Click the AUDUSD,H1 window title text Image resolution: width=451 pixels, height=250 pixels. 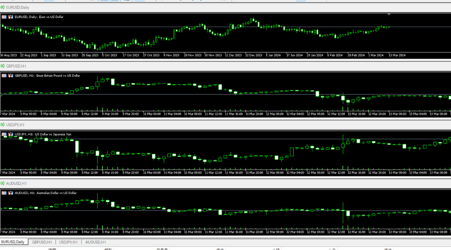click(x=17, y=183)
